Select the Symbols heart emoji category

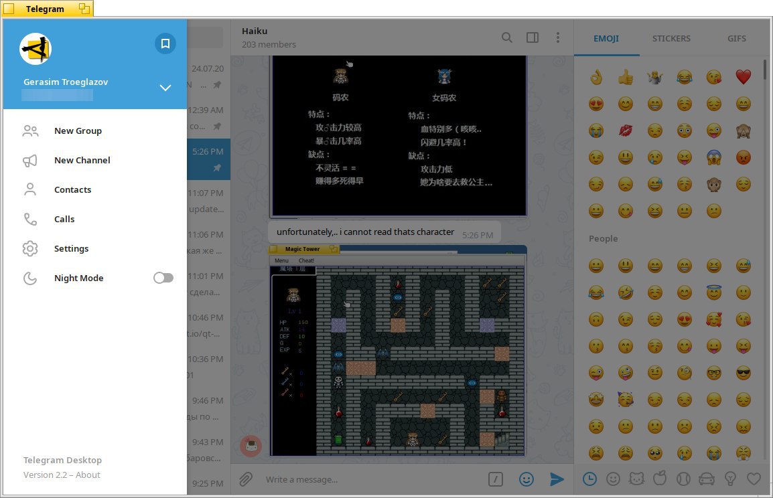(754, 479)
